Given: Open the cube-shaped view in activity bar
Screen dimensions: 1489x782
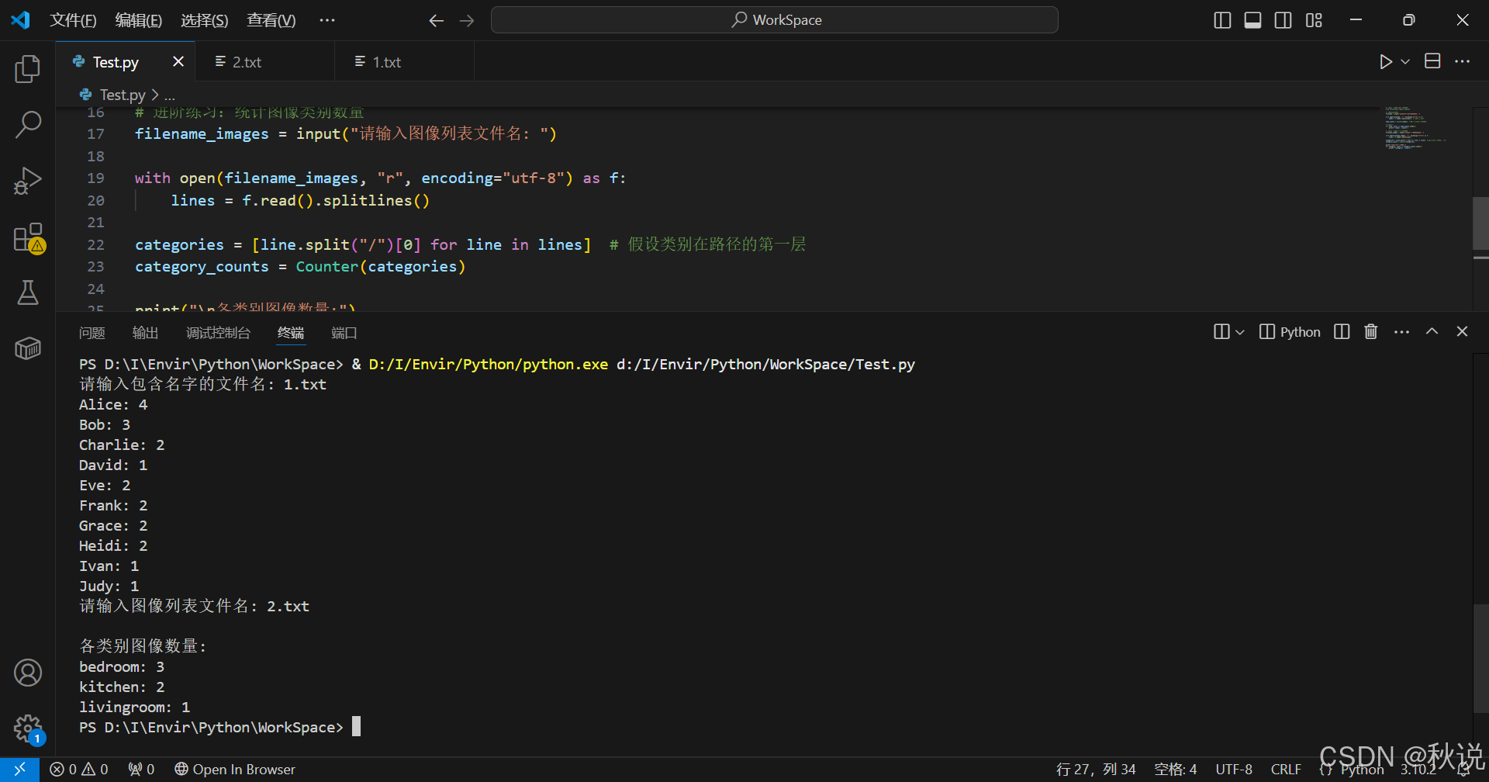Looking at the screenshot, I should pyautogui.click(x=28, y=348).
